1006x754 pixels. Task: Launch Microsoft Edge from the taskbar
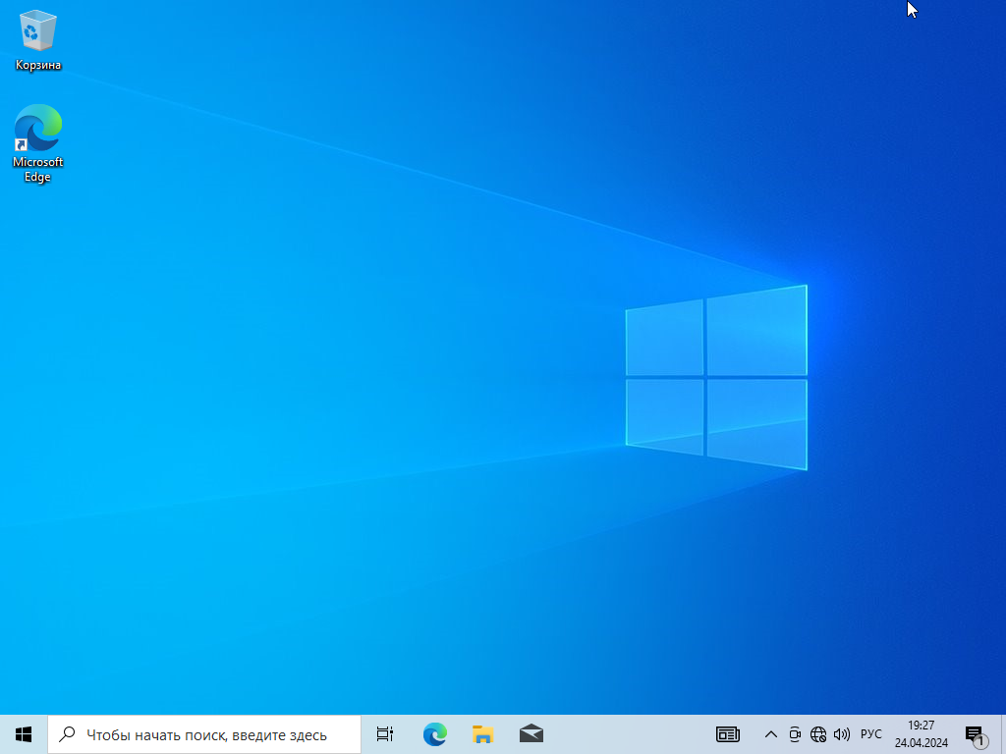click(x=434, y=733)
